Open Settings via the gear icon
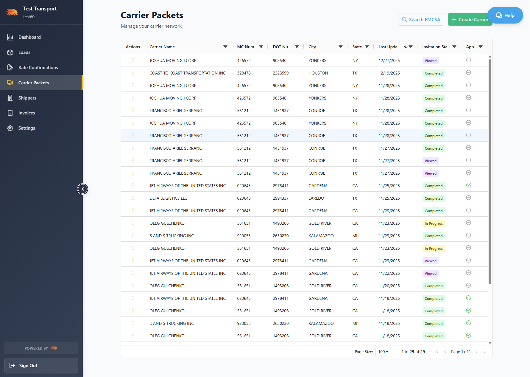The image size is (530, 377). tap(10, 128)
